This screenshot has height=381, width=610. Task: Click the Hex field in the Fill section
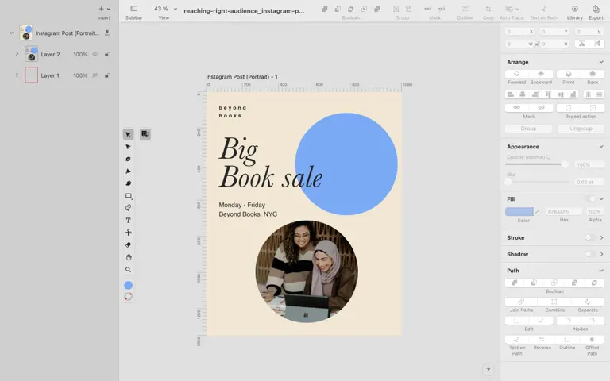pos(564,211)
